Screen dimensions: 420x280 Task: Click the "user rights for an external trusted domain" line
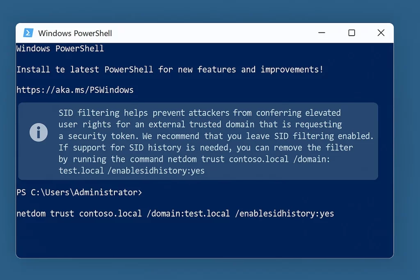pos(200,125)
